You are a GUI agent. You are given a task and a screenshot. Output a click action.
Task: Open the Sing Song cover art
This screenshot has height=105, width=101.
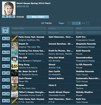tap(15, 66)
